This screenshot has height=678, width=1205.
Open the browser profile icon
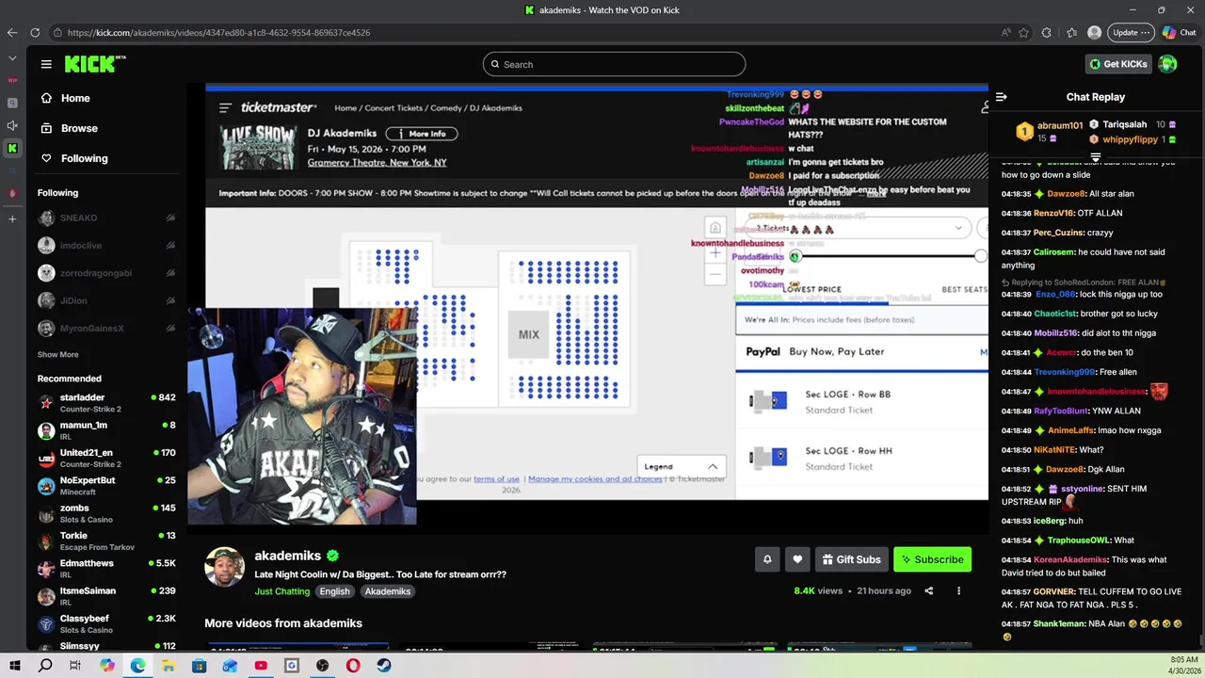tap(1094, 32)
